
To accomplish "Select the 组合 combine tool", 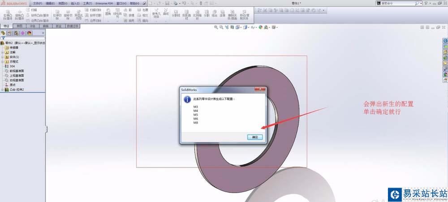I will coord(215,13).
